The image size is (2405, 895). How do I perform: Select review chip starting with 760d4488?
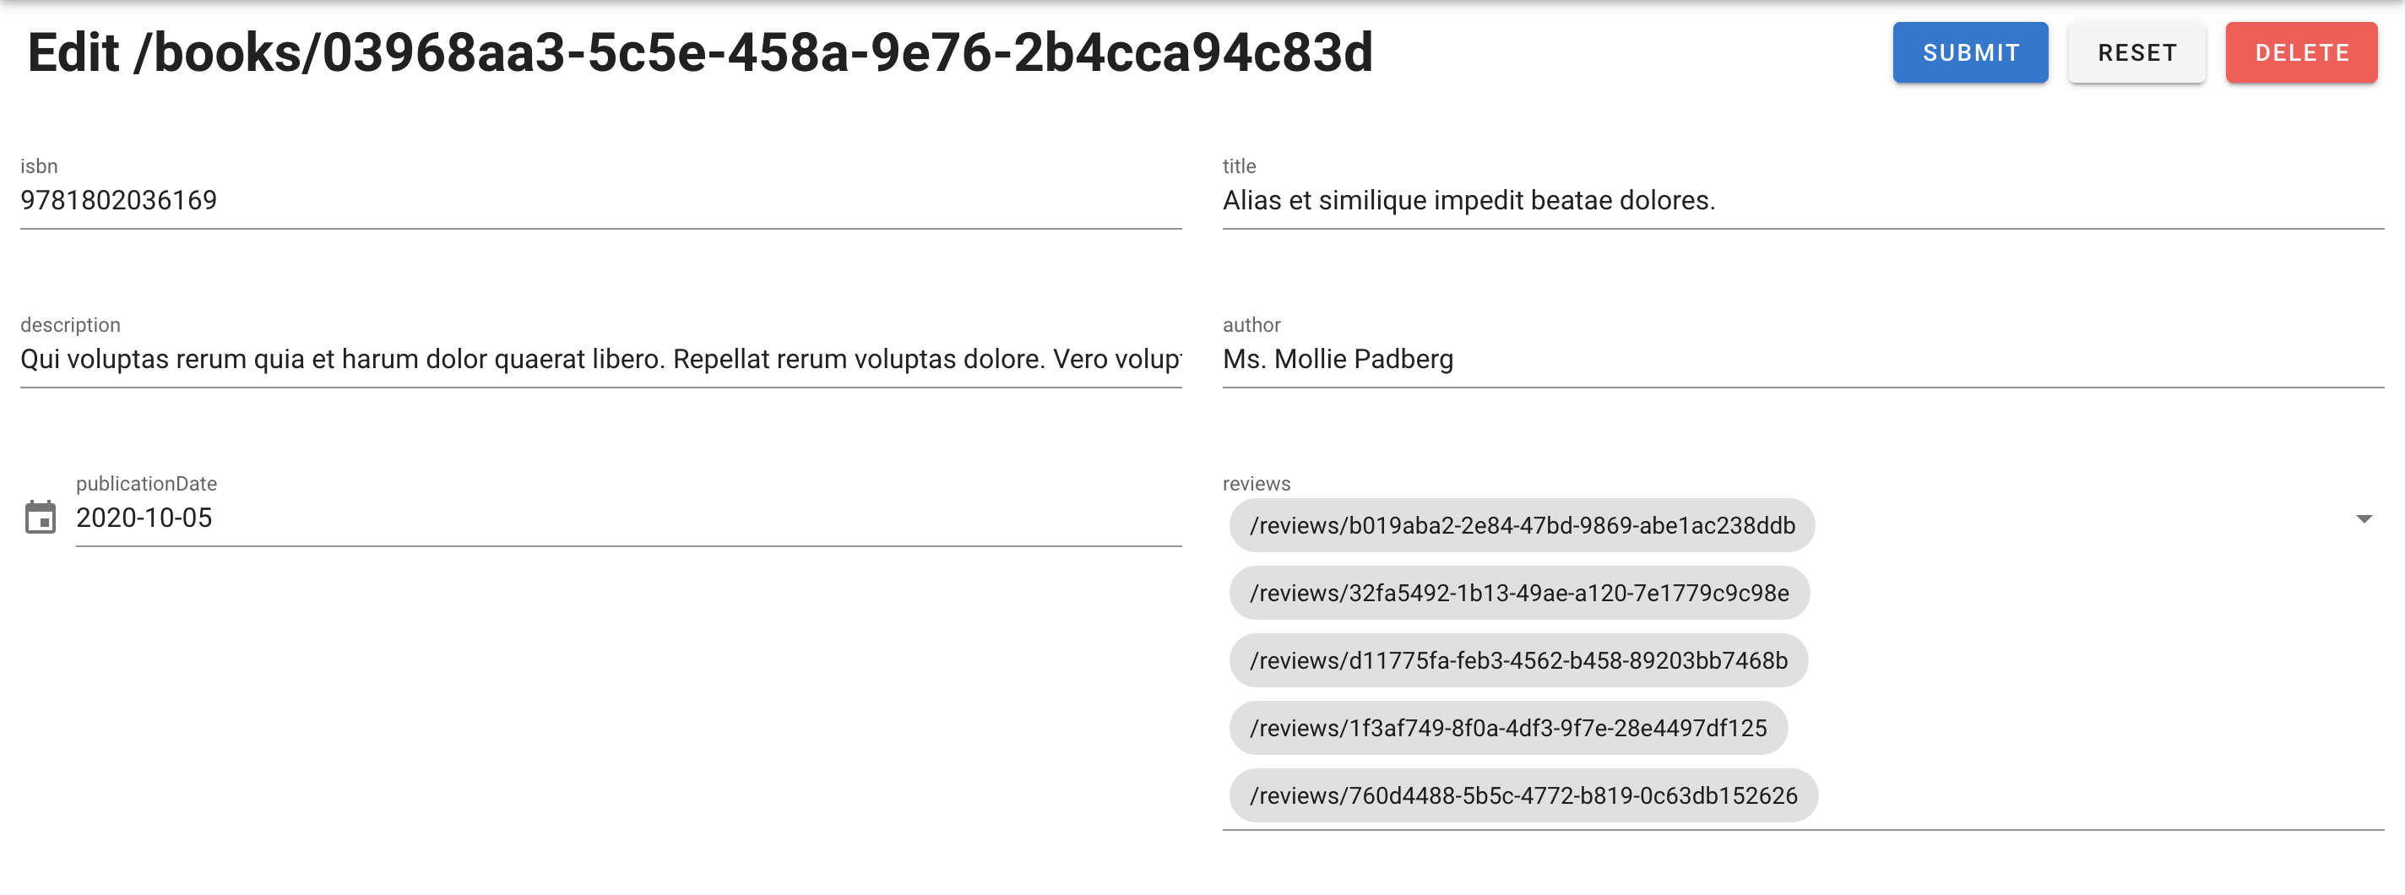click(1523, 795)
